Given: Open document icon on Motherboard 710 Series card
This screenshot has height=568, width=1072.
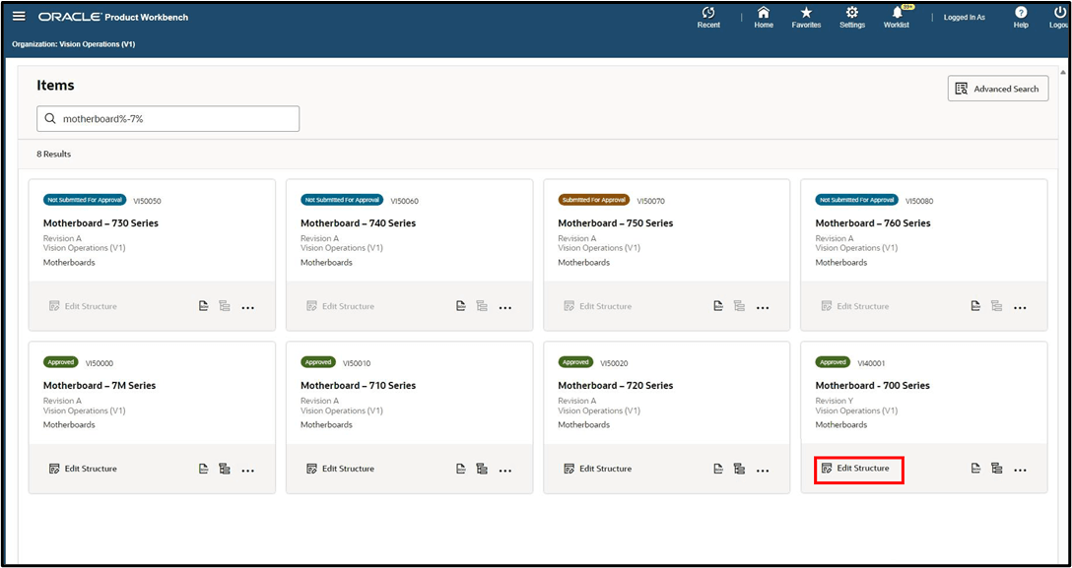Looking at the screenshot, I should click(461, 469).
